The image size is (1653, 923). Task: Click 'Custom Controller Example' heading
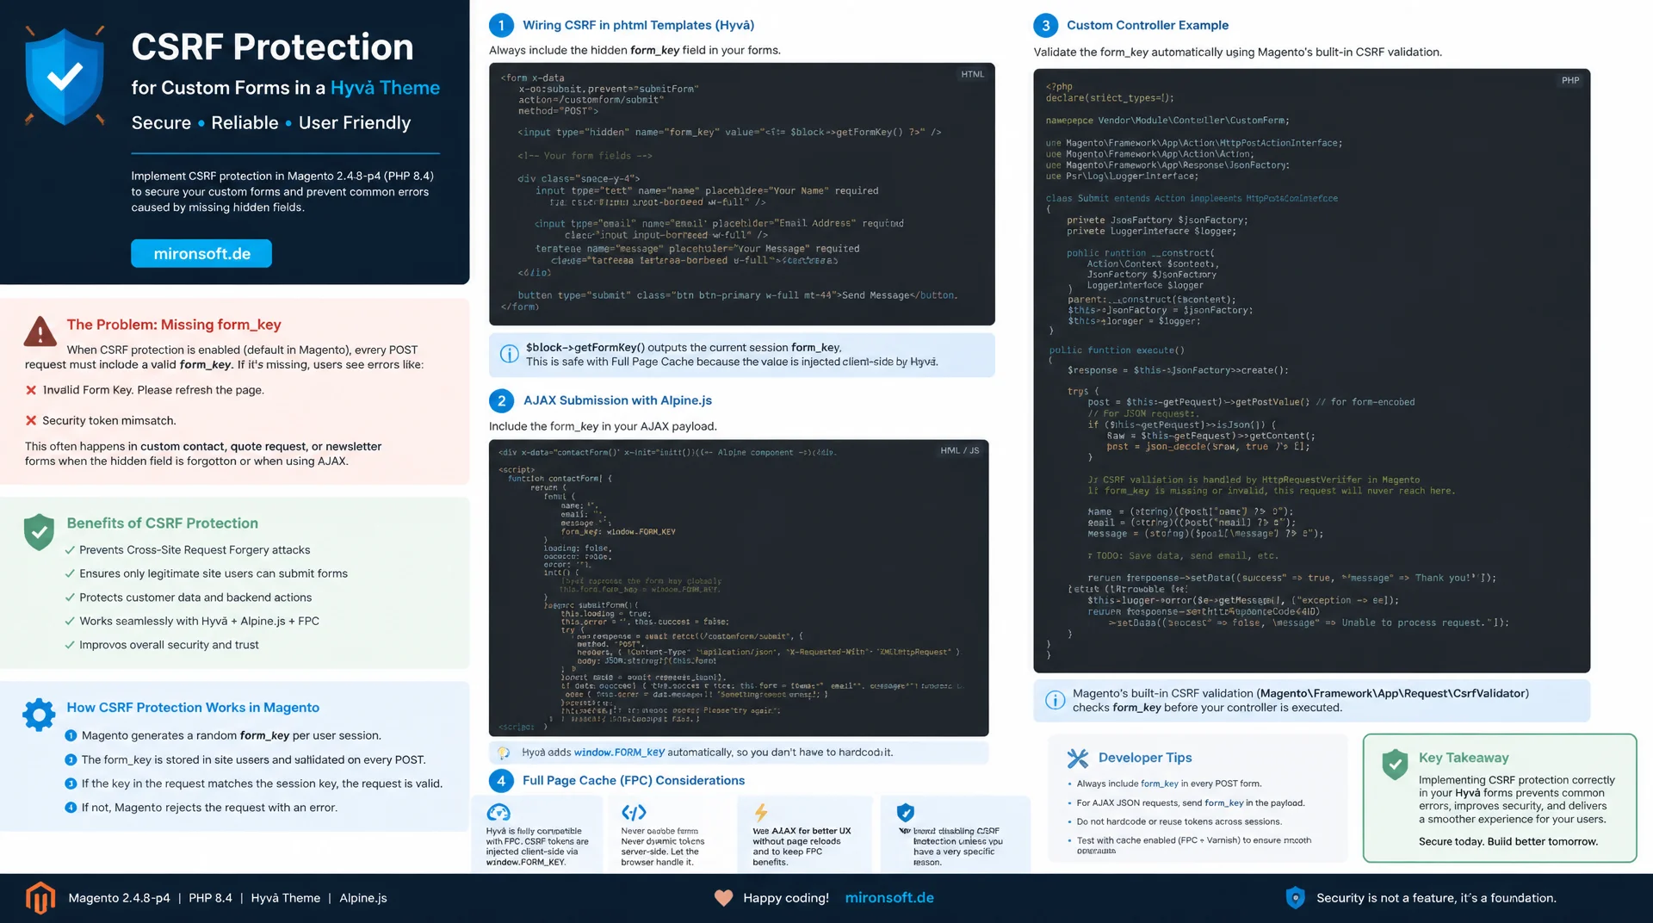click(1148, 26)
